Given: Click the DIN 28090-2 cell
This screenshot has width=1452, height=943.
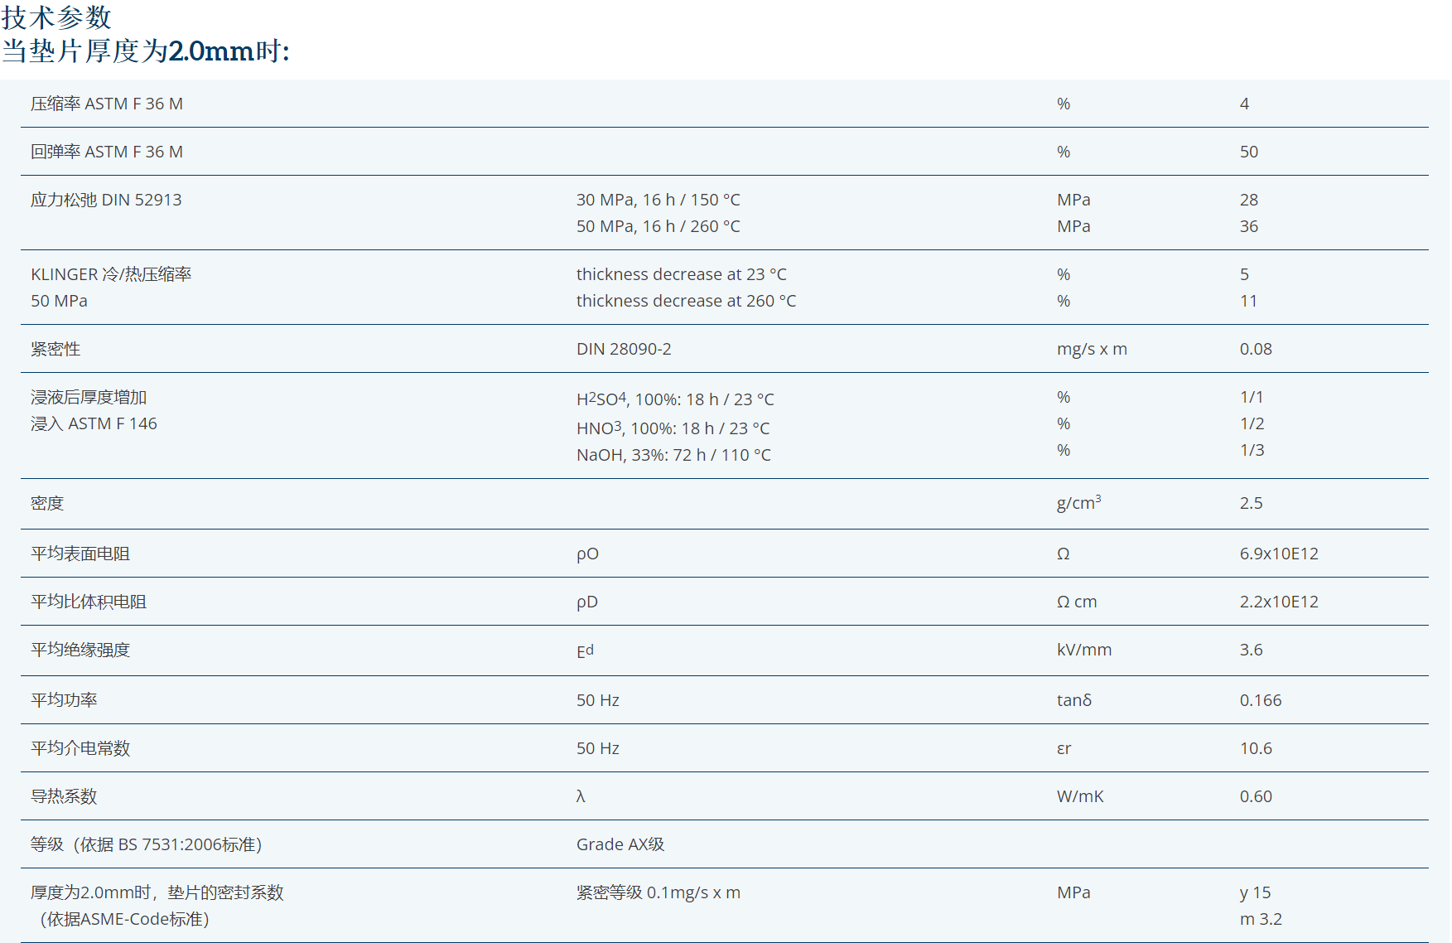Looking at the screenshot, I should point(624,349).
